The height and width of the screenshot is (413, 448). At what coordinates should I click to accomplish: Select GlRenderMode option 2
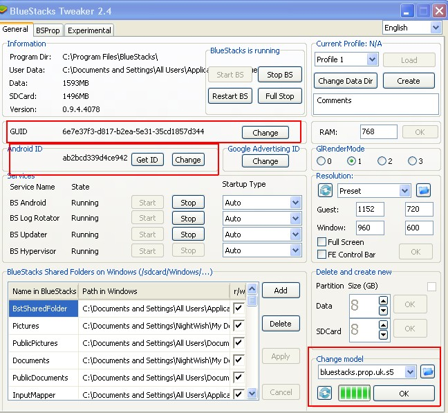pyautogui.click(x=380, y=161)
